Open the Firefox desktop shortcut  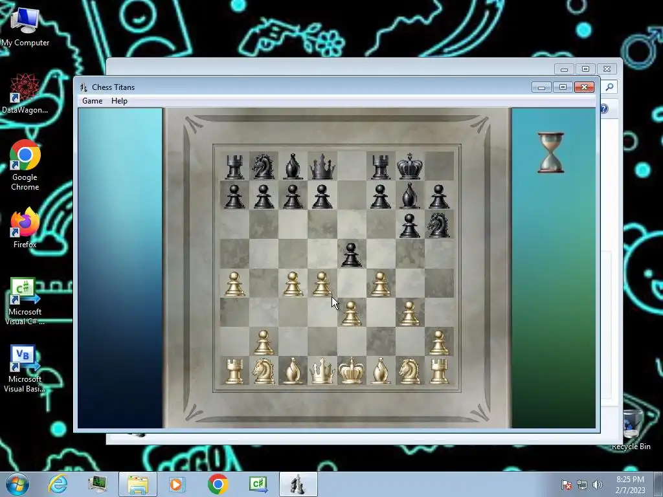(x=25, y=228)
